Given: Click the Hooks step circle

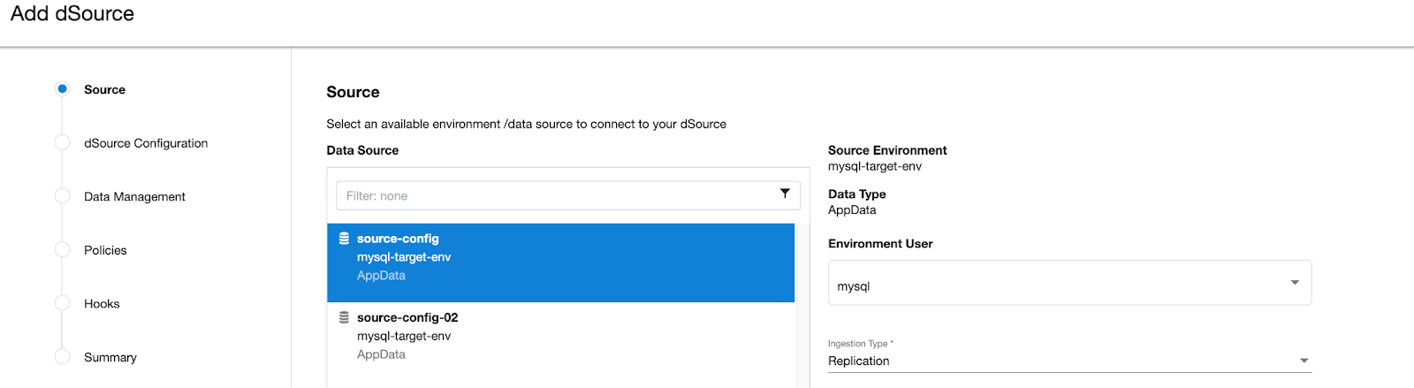Looking at the screenshot, I should pyautogui.click(x=63, y=303).
